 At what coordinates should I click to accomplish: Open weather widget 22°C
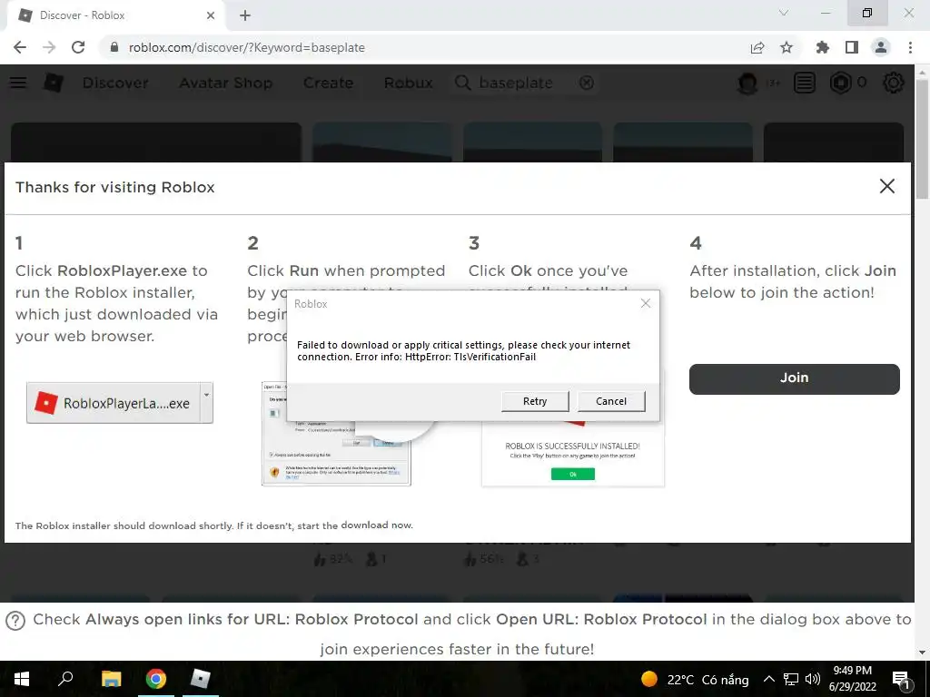pyautogui.click(x=695, y=679)
